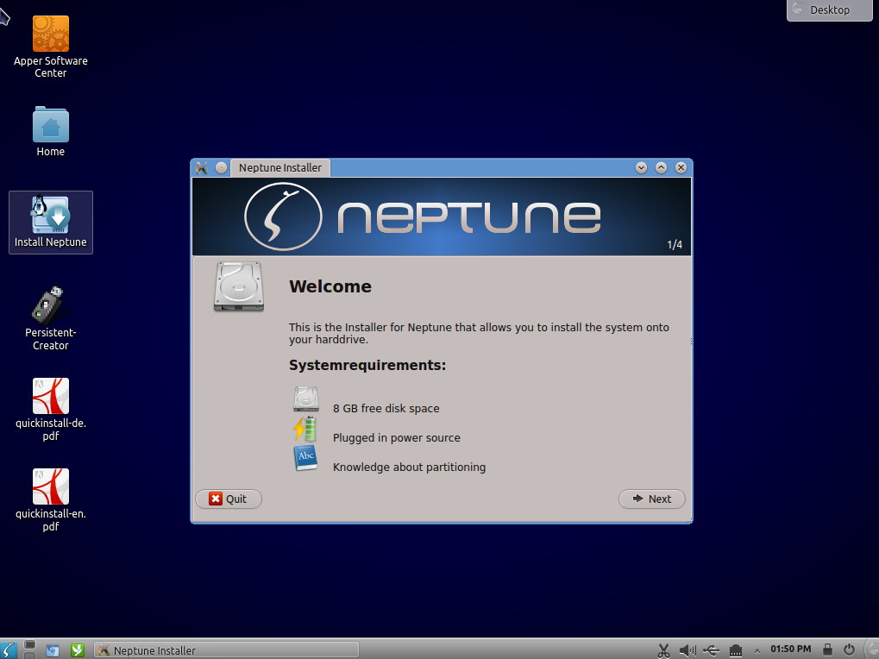Click the round on-all-desktops button in title bar

click(222, 167)
